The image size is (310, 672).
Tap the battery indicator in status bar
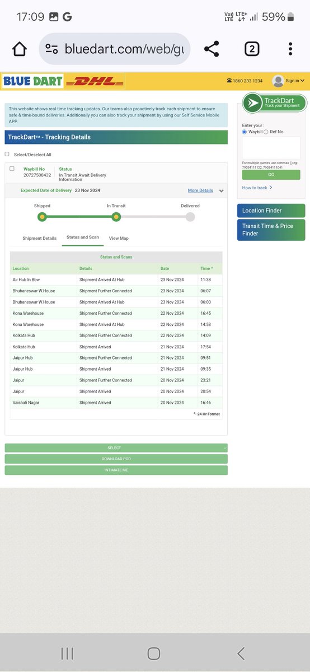290,17
